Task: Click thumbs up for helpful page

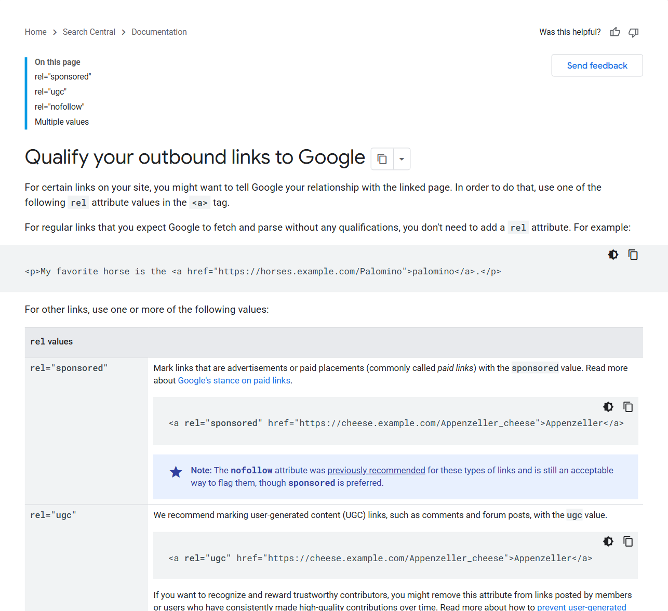Action: point(615,32)
